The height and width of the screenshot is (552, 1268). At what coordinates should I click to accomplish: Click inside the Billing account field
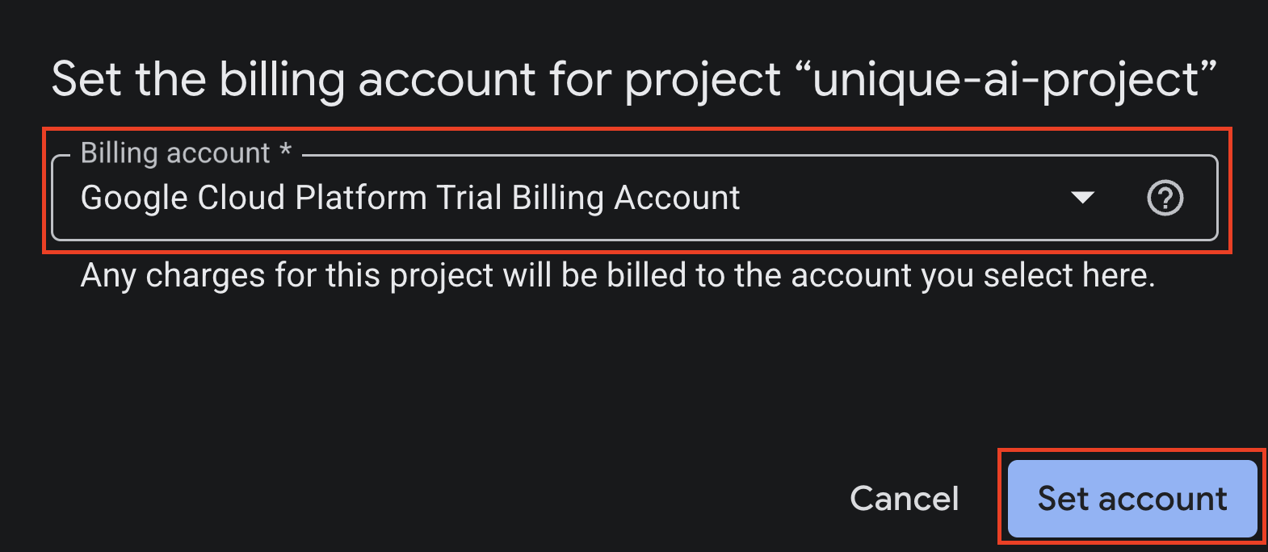pyautogui.click(x=485, y=198)
